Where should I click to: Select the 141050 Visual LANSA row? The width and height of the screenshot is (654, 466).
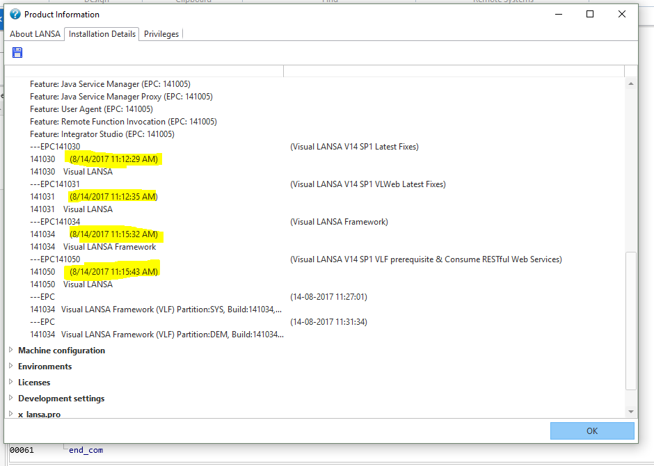(x=71, y=284)
